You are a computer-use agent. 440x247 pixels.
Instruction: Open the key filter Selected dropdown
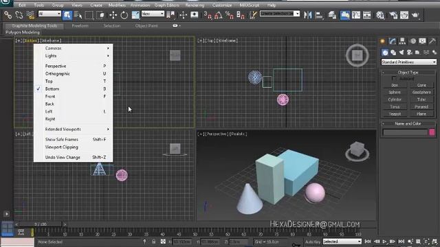(x=342, y=242)
